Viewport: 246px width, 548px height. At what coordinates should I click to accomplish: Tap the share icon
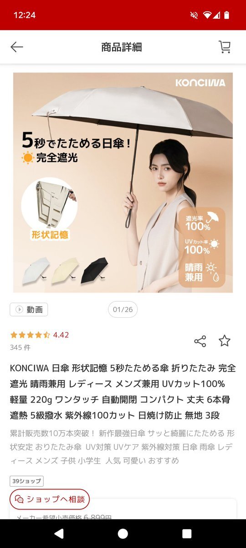[200, 341]
